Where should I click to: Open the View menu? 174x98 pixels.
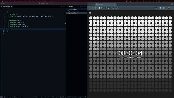click(x=26, y=1)
